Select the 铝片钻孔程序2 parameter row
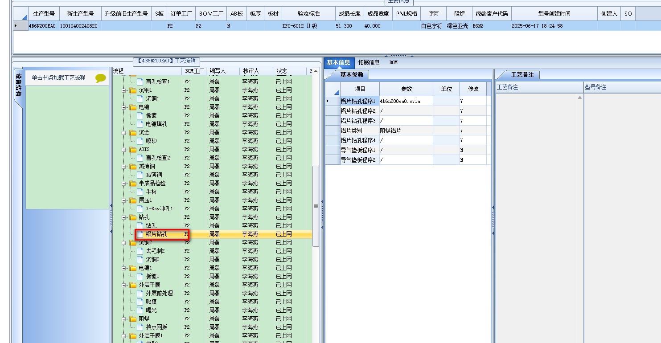This screenshot has height=343, width=661. (408, 111)
